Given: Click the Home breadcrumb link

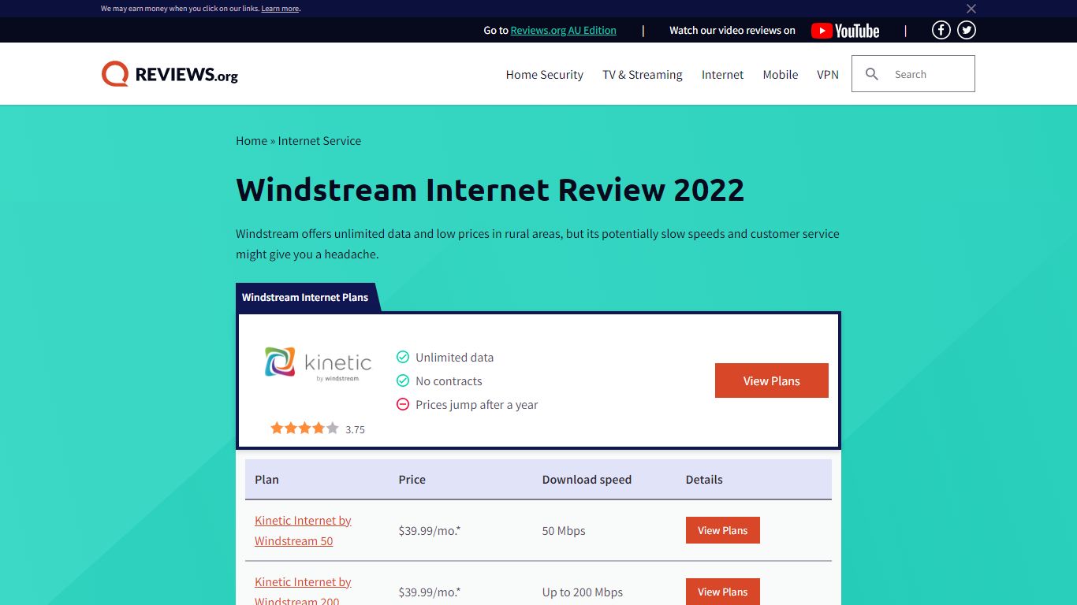Looking at the screenshot, I should pyautogui.click(x=252, y=140).
